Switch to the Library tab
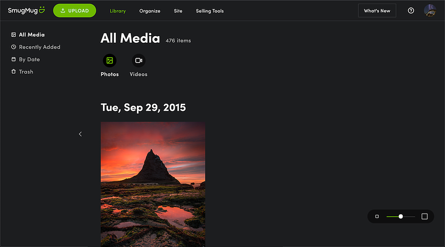445x247 pixels. [x=117, y=11]
